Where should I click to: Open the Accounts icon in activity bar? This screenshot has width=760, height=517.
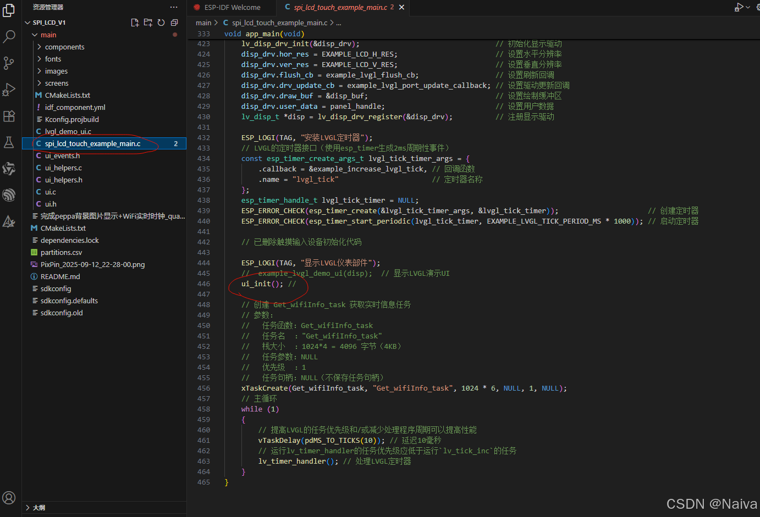9,498
